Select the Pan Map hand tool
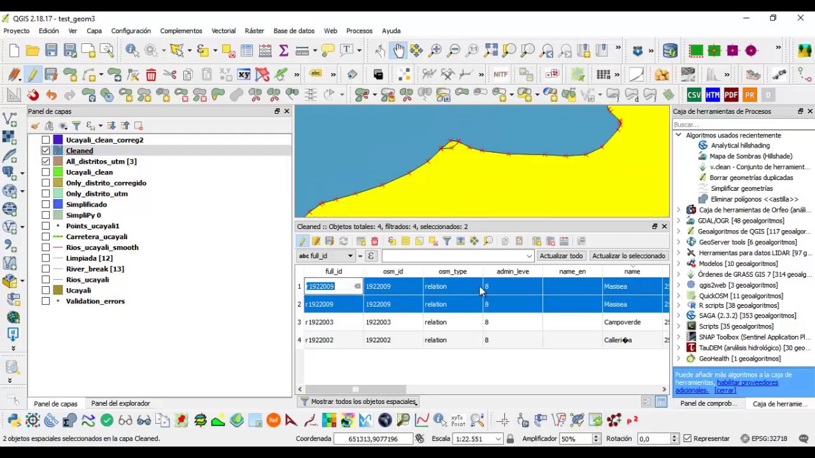The image size is (815, 458). (x=399, y=50)
